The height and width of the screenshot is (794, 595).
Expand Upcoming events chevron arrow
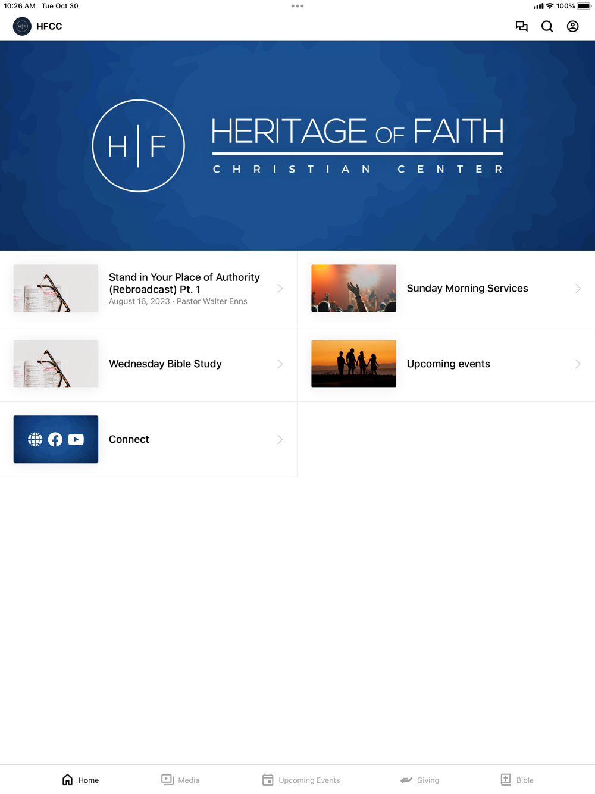click(x=578, y=364)
